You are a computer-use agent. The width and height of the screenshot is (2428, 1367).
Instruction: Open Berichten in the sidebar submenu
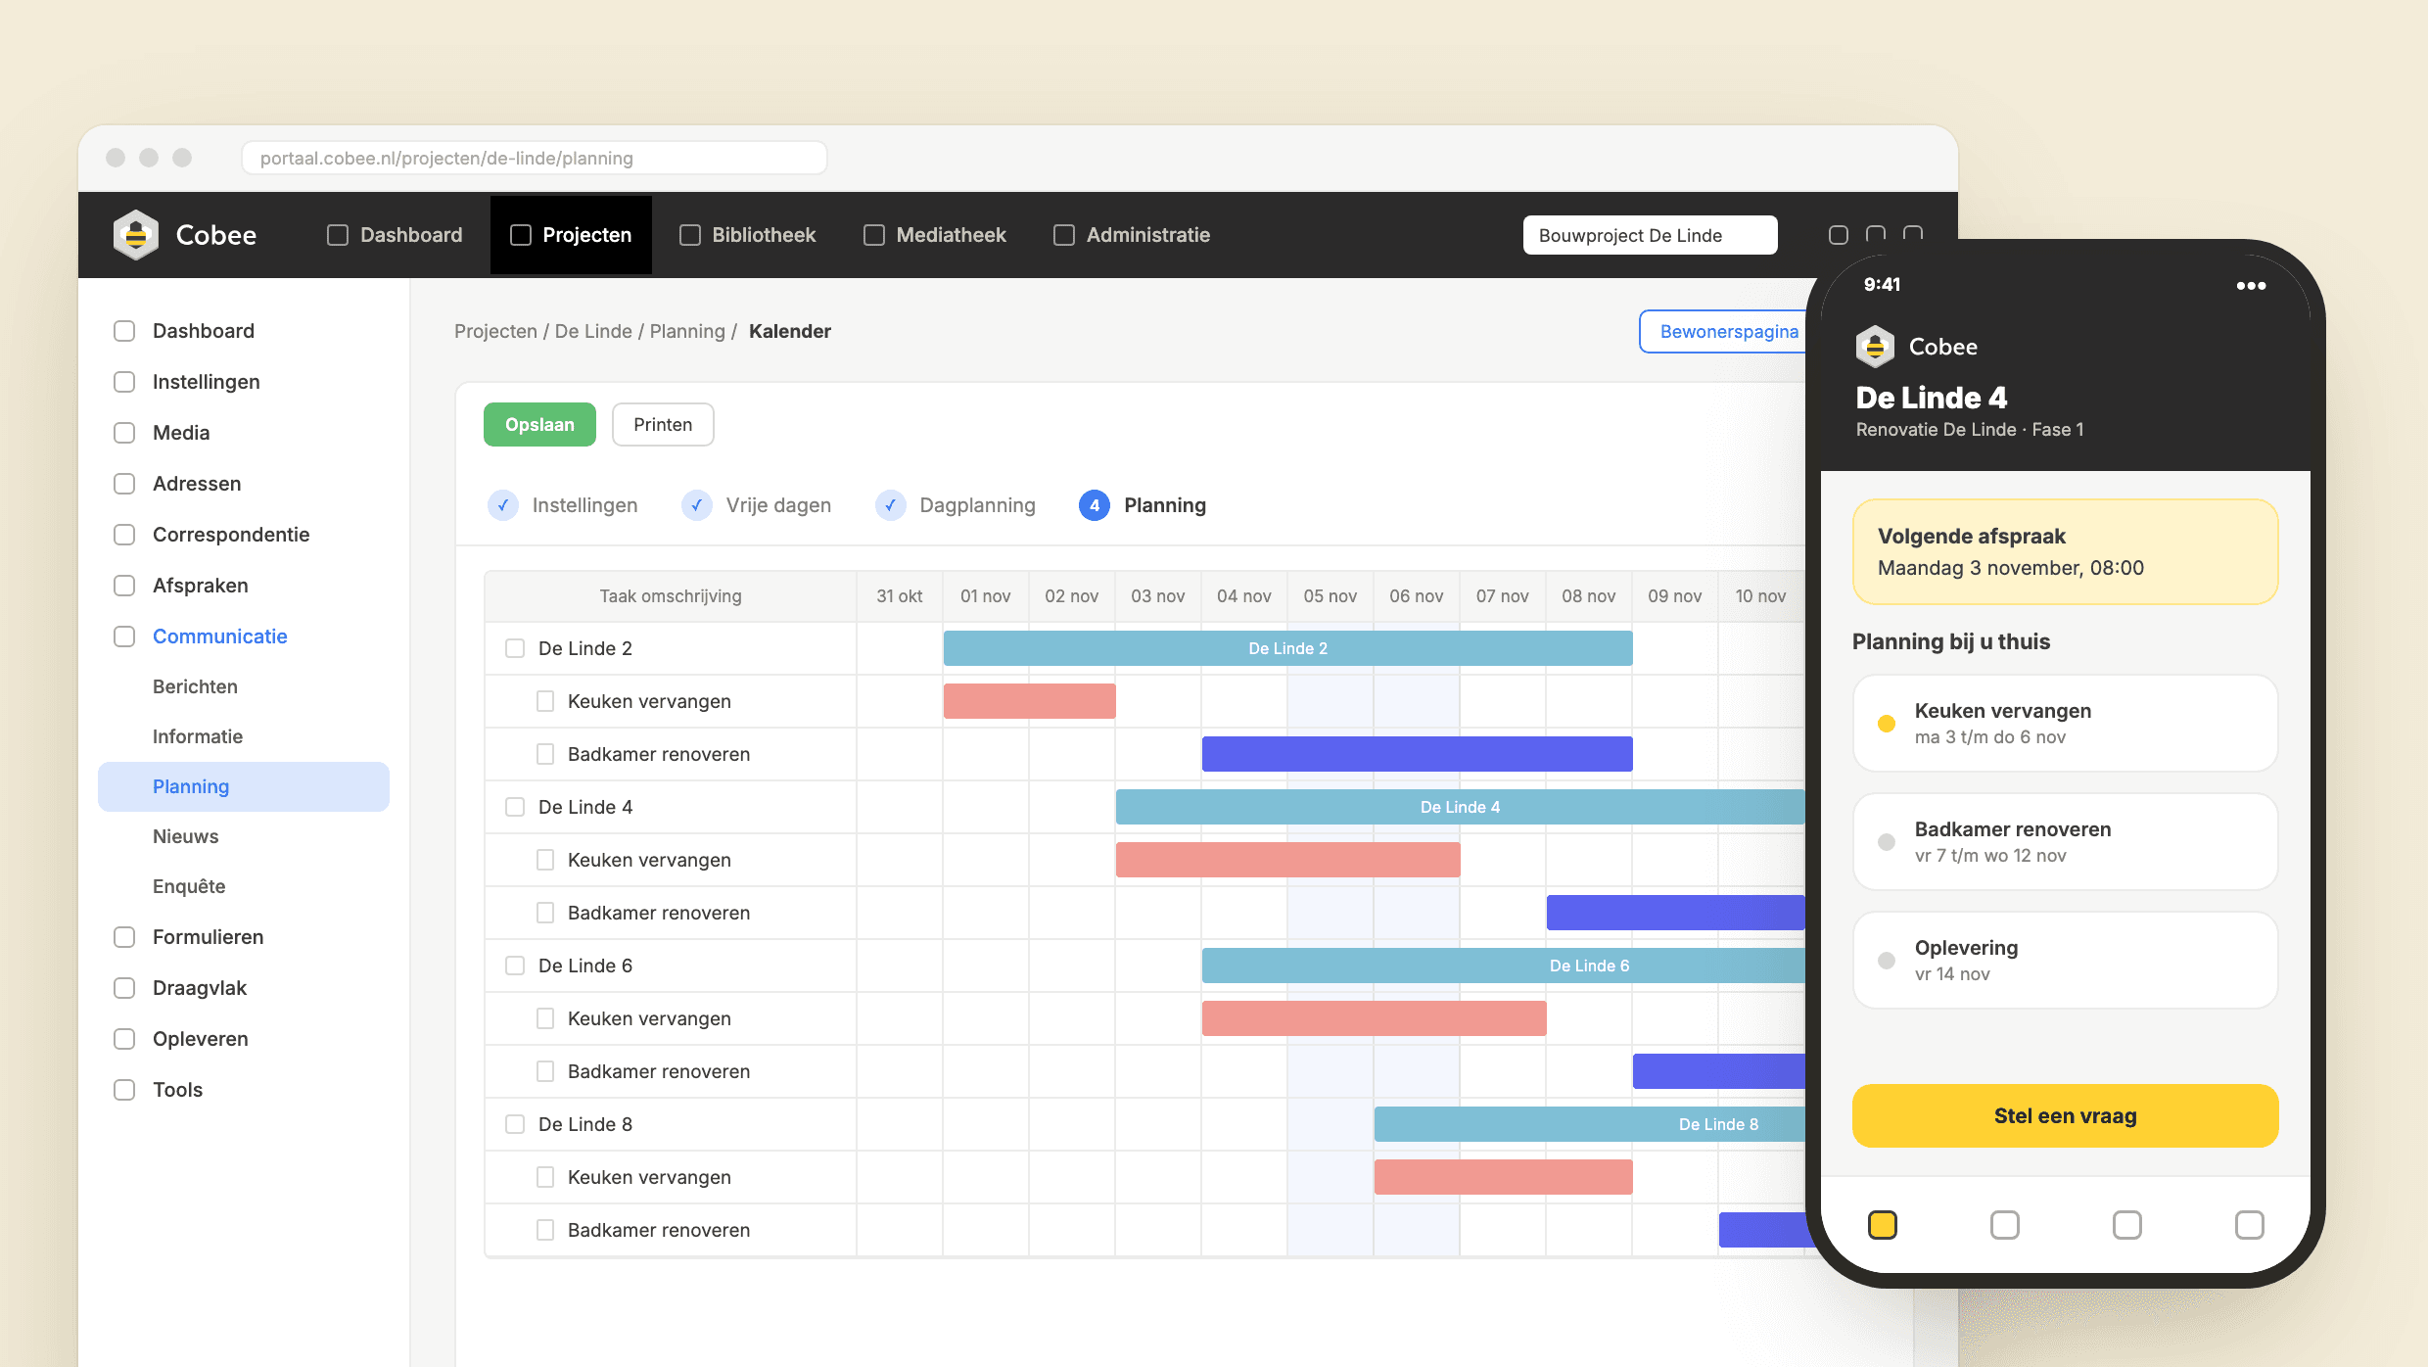pyautogui.click(x=195, y=686)
